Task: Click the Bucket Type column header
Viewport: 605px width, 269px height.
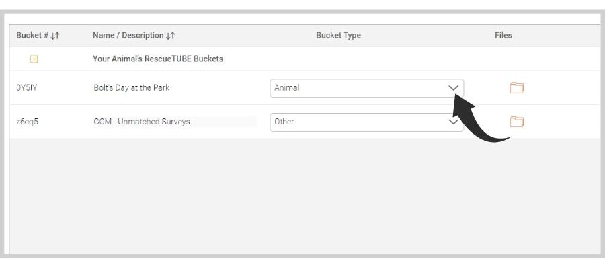Action: click(x=338, y=35)
